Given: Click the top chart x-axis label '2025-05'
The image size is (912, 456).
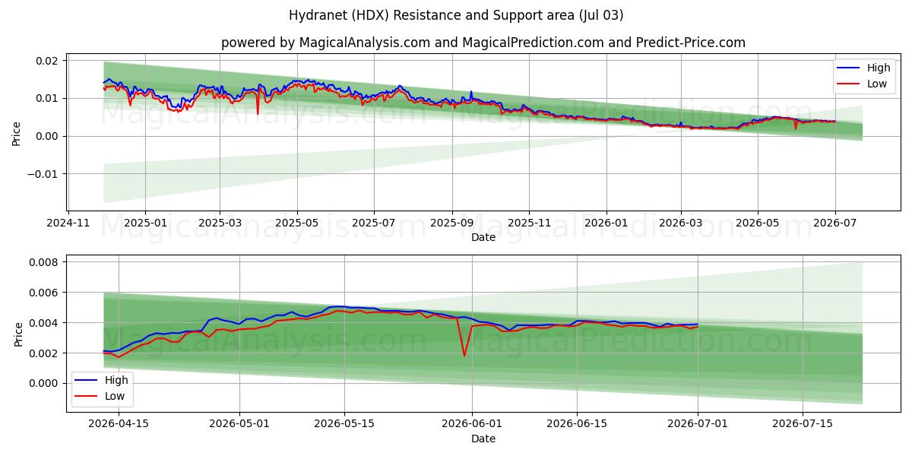Looking at the screenshot, I should [x=296, y=223].
